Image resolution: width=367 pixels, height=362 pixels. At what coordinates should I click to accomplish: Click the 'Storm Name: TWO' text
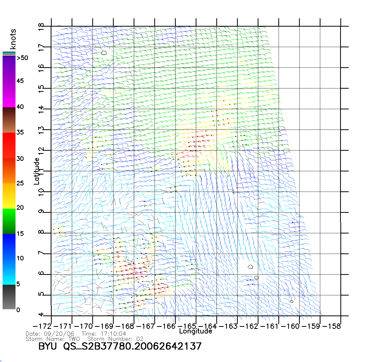pyautogui.click(x=53, y=339)
